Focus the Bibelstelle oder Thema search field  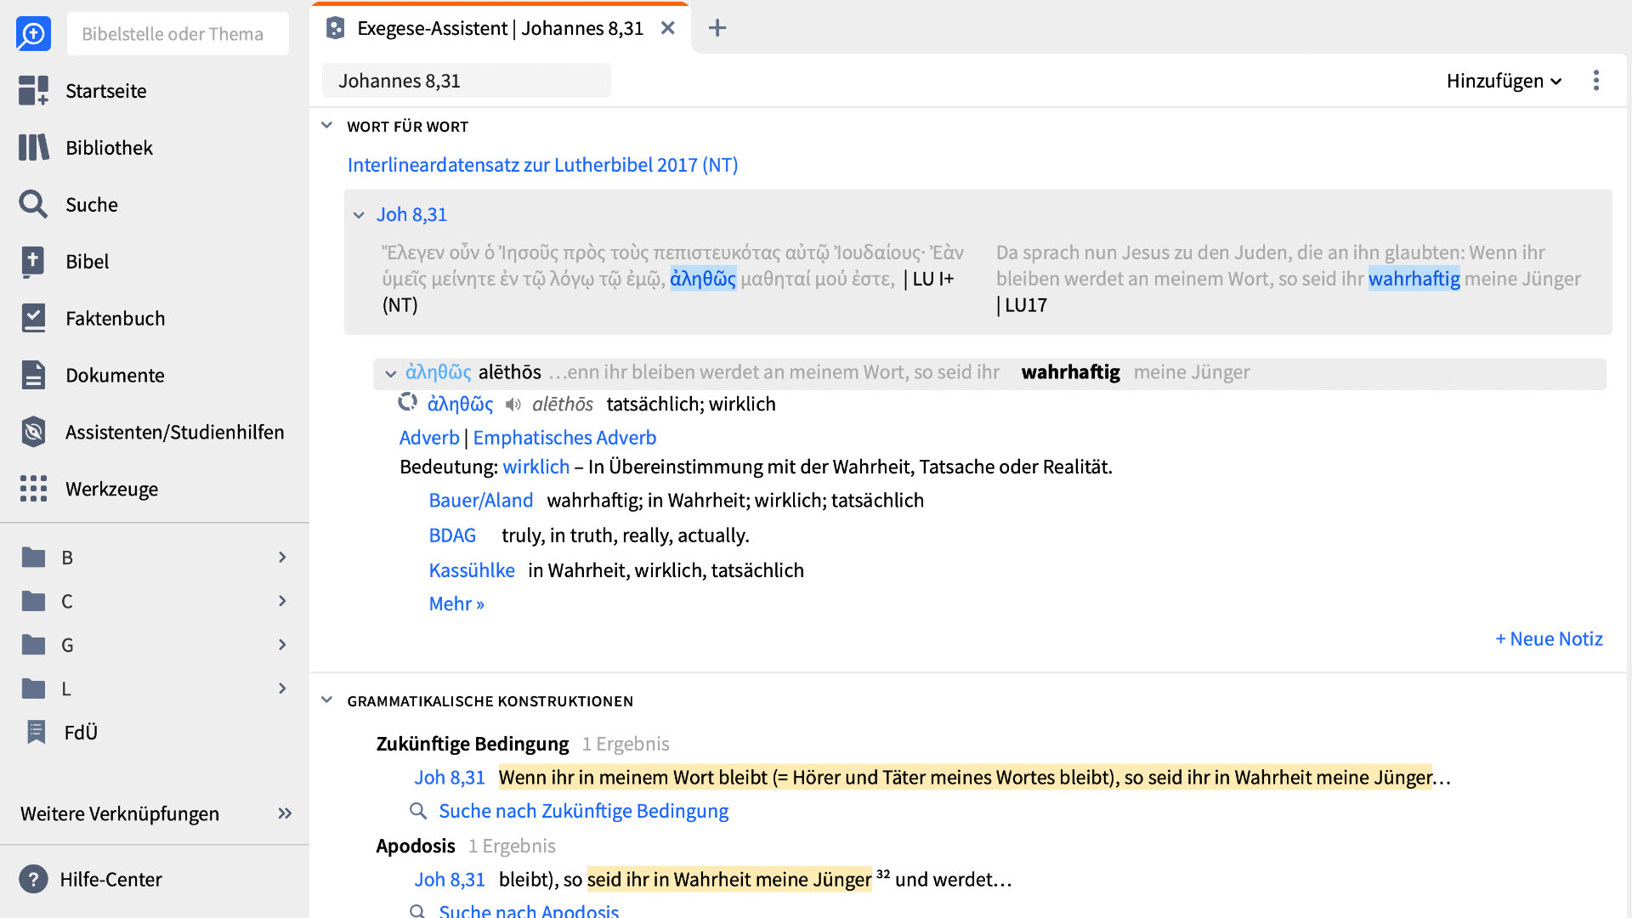tap(178, 34)
